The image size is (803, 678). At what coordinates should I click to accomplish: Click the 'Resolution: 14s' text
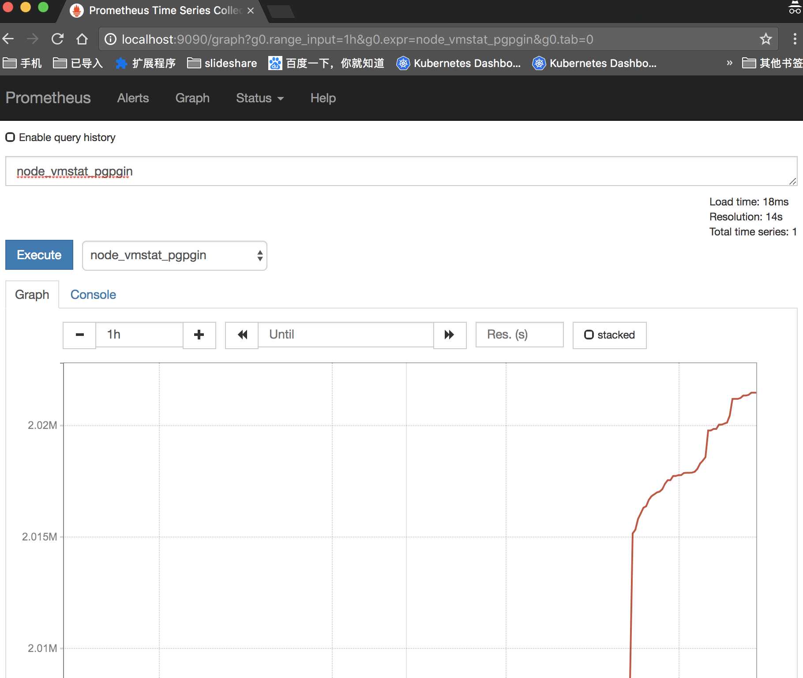tap(746, 217)
